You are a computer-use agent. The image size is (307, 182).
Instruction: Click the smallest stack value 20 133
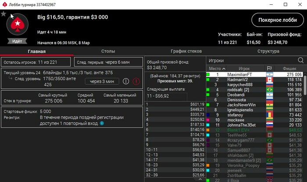point(121,101)
